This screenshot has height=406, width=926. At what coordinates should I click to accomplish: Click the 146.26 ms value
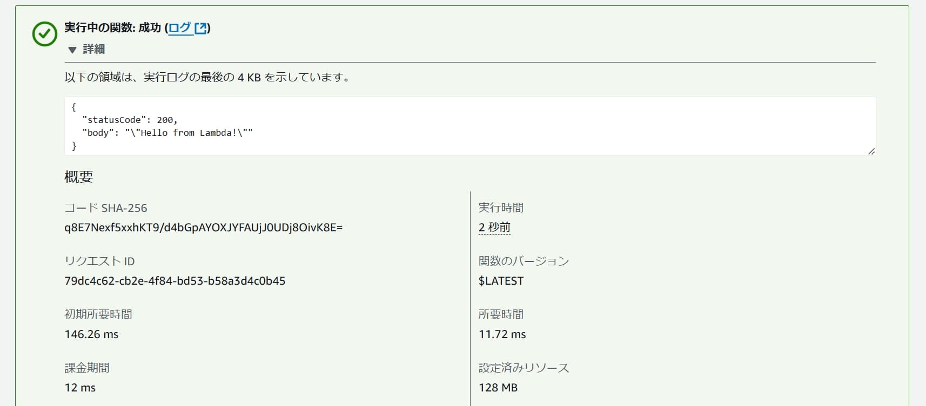(91, 334)
